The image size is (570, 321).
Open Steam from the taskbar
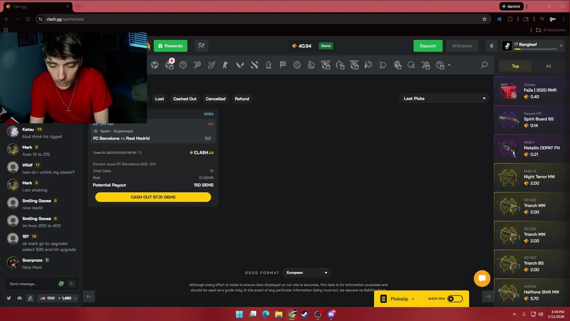(x=305, y=314)
